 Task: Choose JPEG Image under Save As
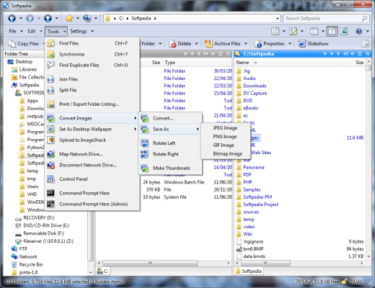(226, 128)
